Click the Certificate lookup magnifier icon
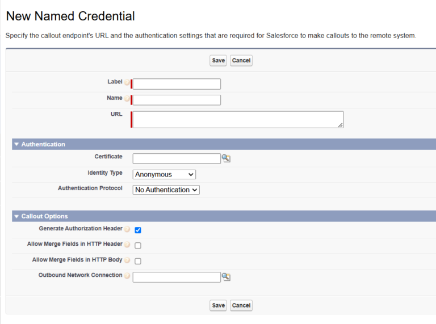The image size is (436, 324). point(226,158)
